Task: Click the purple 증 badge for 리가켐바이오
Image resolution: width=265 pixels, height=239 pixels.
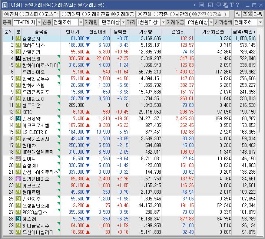Action: 18,179
